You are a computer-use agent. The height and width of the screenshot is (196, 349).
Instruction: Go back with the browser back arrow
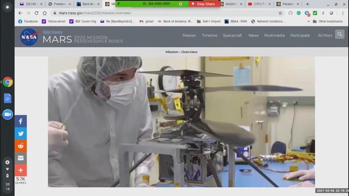[x=20, y=13]
